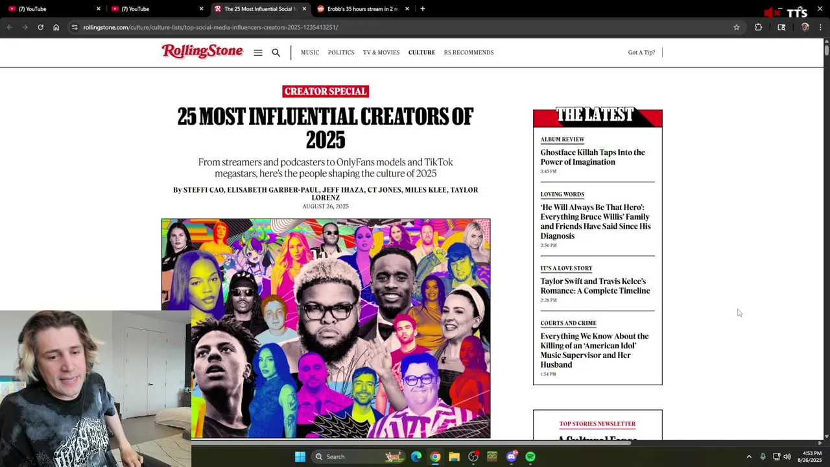Open the Windows Start menu

(x=300, y=457)
